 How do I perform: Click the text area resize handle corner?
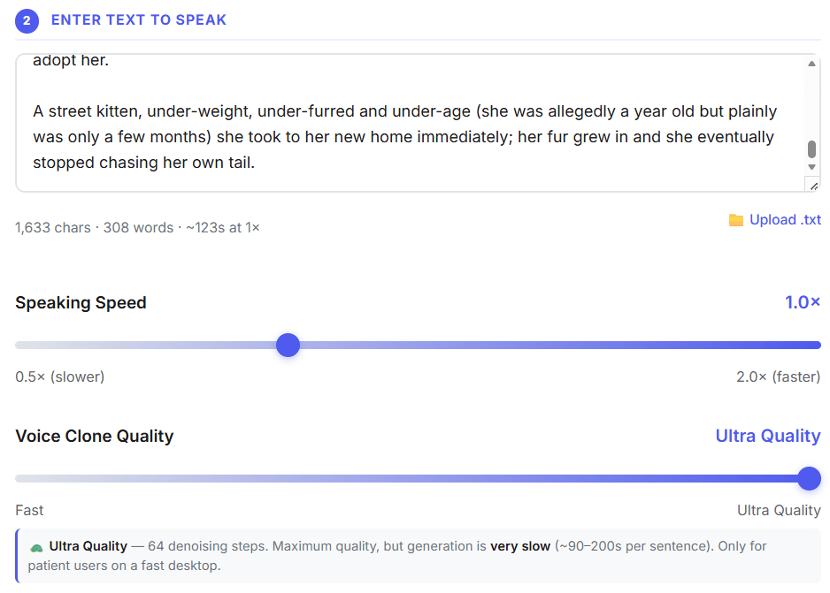click(813, 186)
